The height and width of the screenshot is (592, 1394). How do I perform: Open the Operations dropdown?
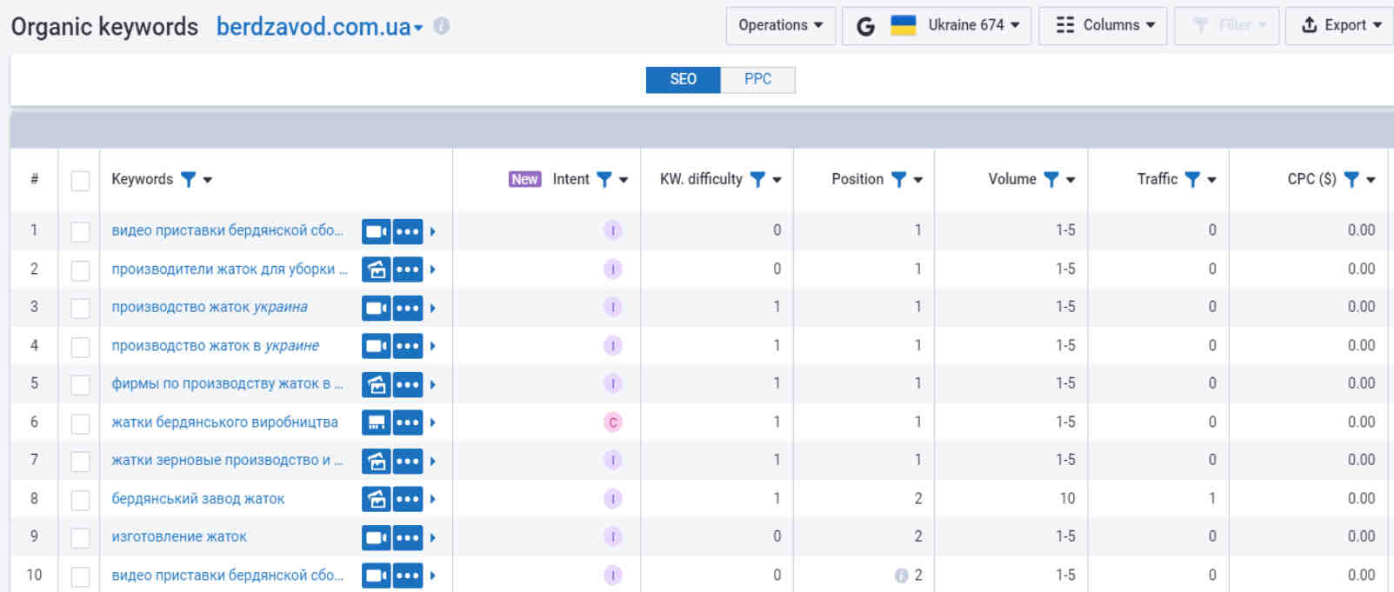781,25
